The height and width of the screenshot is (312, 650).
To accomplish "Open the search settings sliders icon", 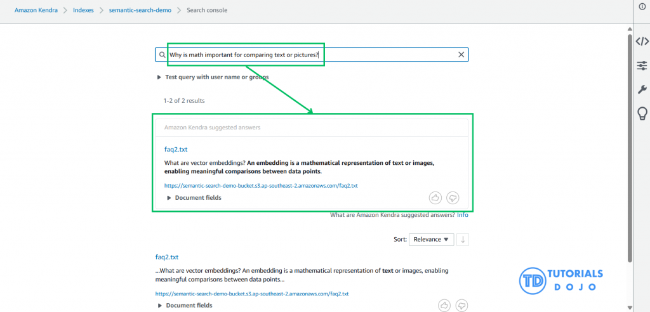I will (642, 65).
